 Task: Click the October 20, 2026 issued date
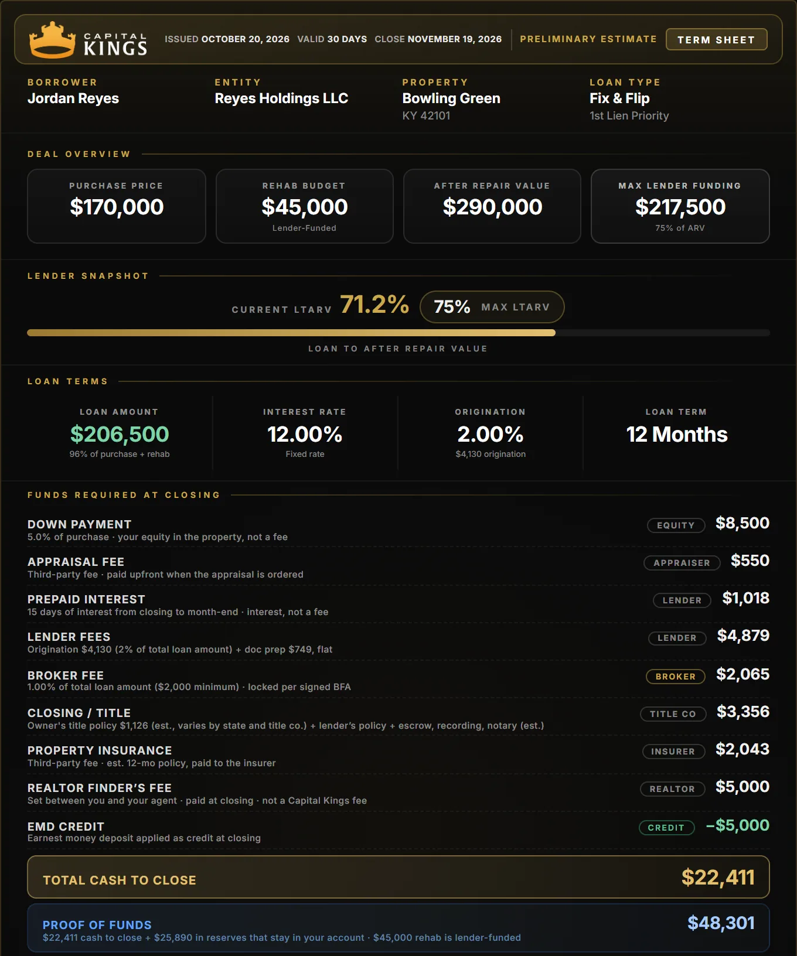(x=246, y=39)
